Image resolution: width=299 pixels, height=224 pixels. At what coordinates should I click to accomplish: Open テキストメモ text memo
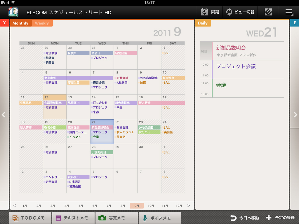73,218
